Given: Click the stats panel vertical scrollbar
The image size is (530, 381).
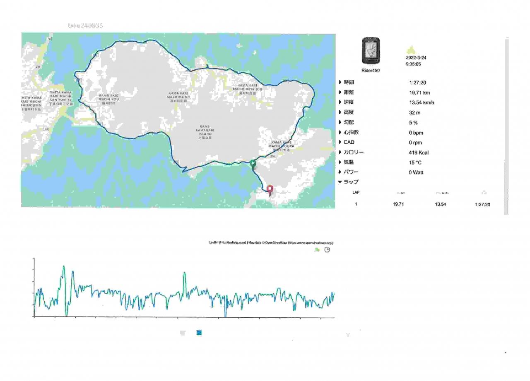Looking at the screenshot, I should (506, 124).
